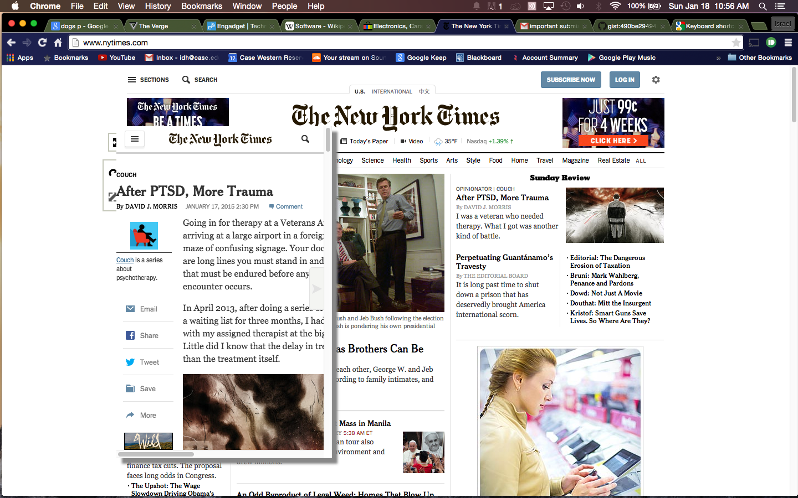Open the YouTube bookmark
The width and height of the screenshot is (798, 498).
[117, 58]
